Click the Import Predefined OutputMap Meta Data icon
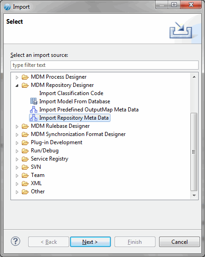Viewport: 205px width, 257px height. coord(34,110)
